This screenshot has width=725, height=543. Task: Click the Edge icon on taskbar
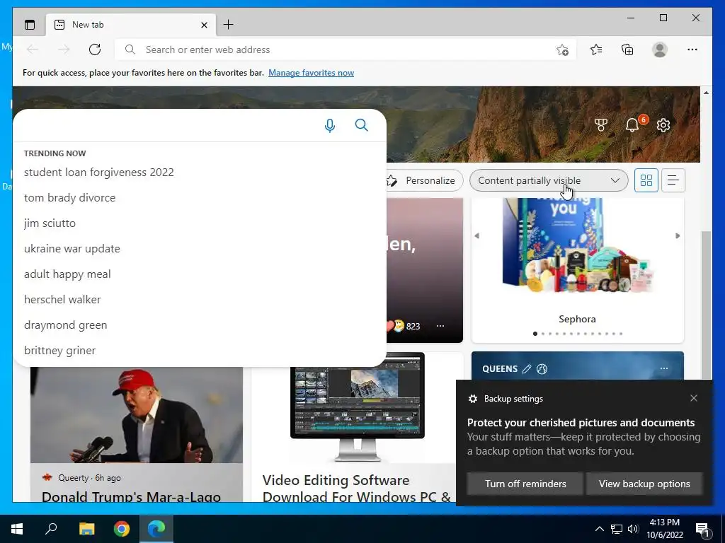point(156,529)
